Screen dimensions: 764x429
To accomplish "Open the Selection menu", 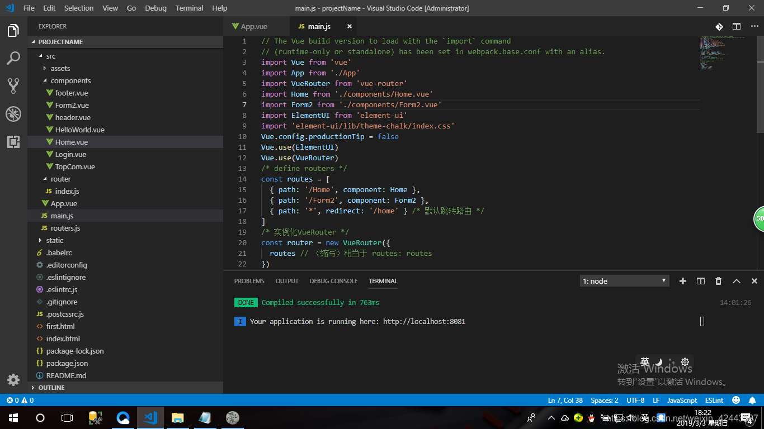I will pyautogui.click(x=79, y=8).
